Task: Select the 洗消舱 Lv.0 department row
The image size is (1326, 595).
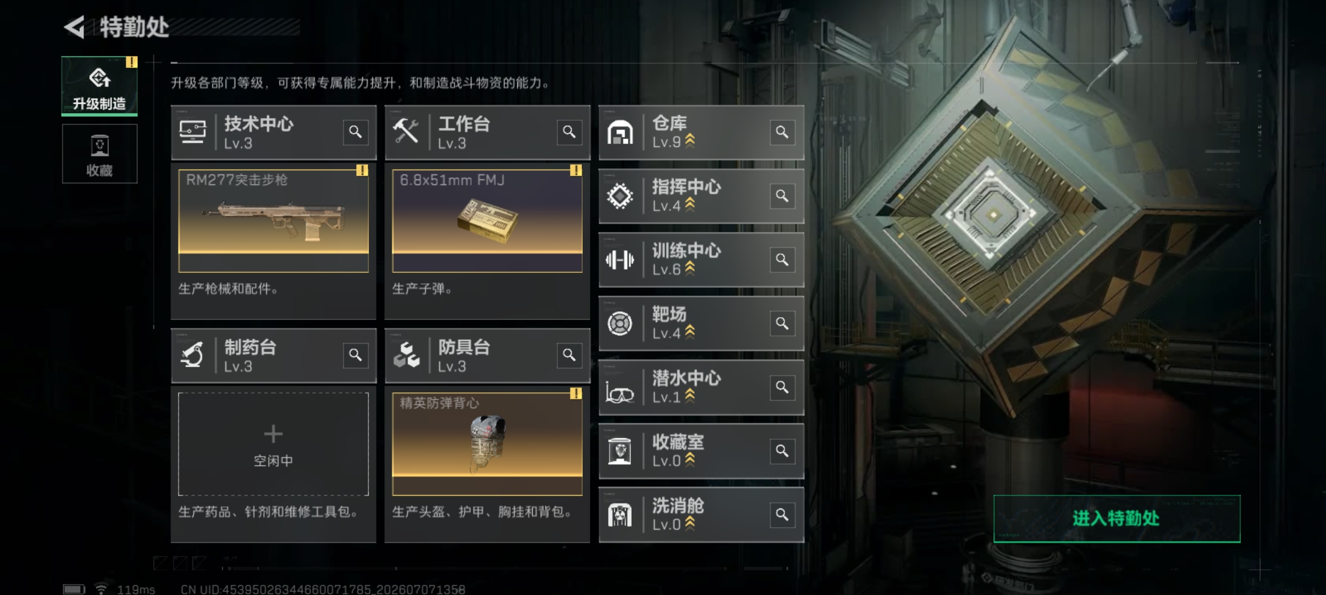Action: tap(701, 515)
